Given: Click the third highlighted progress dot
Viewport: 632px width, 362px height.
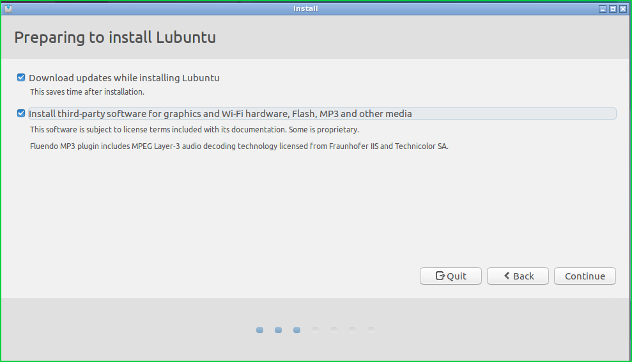Looking at the screenshot, I should [x=297, y=330].
